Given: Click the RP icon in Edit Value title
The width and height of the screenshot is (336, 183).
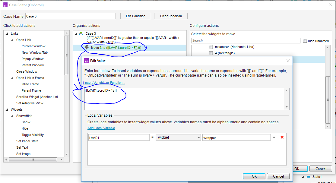Looking at the screenshot, I should [86, 61].
